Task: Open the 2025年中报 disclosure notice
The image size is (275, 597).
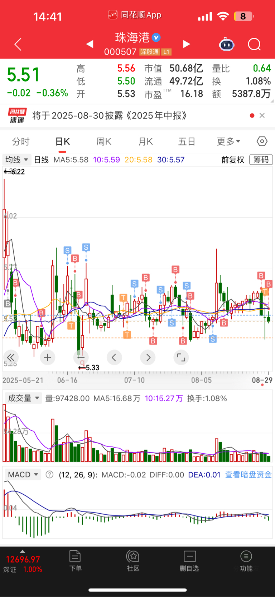Action: [110, 116]
